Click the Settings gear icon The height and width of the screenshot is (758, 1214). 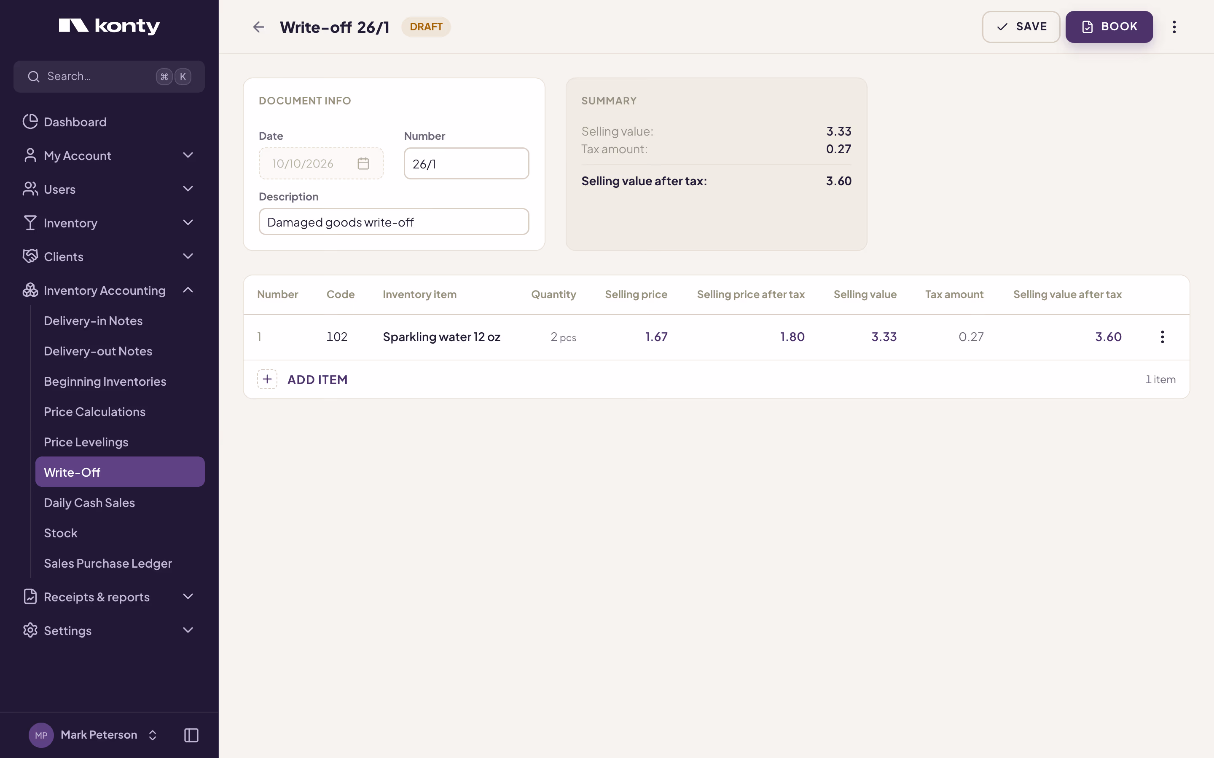click(x=30, y=630)
